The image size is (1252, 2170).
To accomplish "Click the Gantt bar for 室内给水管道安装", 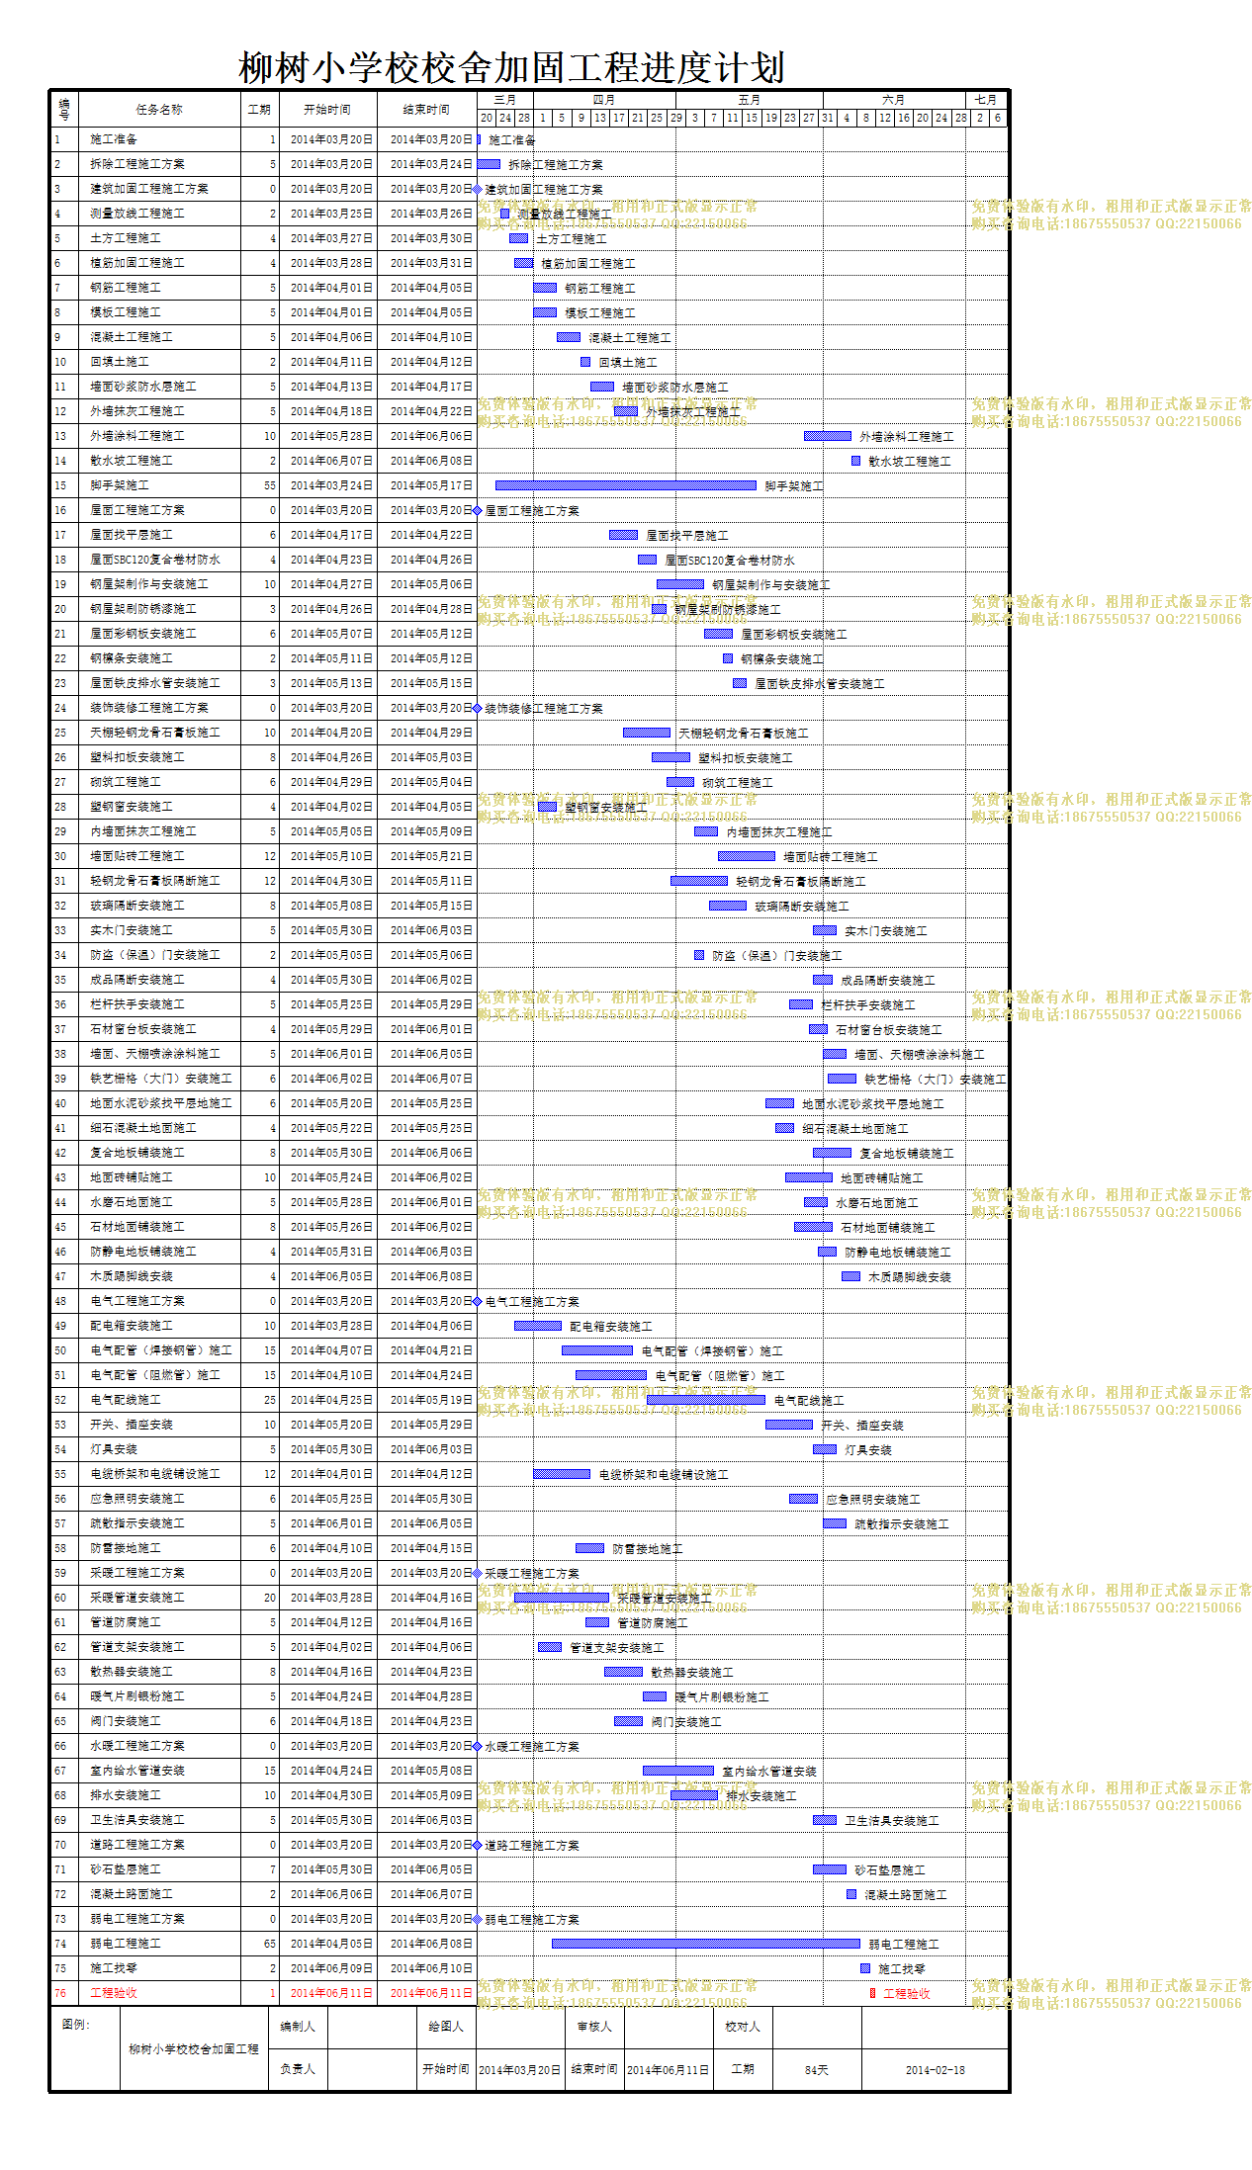I will pos(678,1771).
